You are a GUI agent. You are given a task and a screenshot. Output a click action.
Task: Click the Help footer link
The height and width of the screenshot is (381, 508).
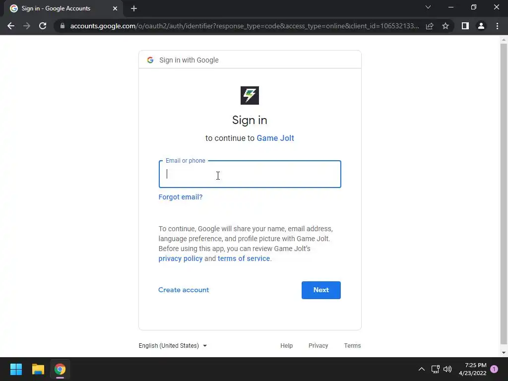pos(286,346)
